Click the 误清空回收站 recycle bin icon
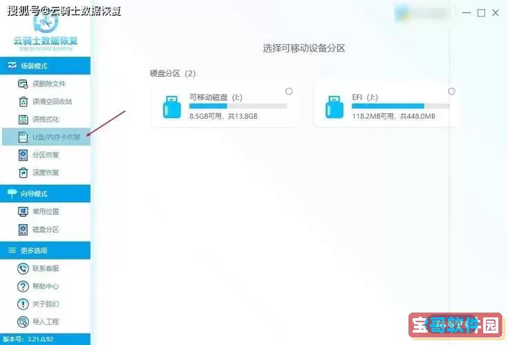Screen dimensions: 508x345 (23, 102)
